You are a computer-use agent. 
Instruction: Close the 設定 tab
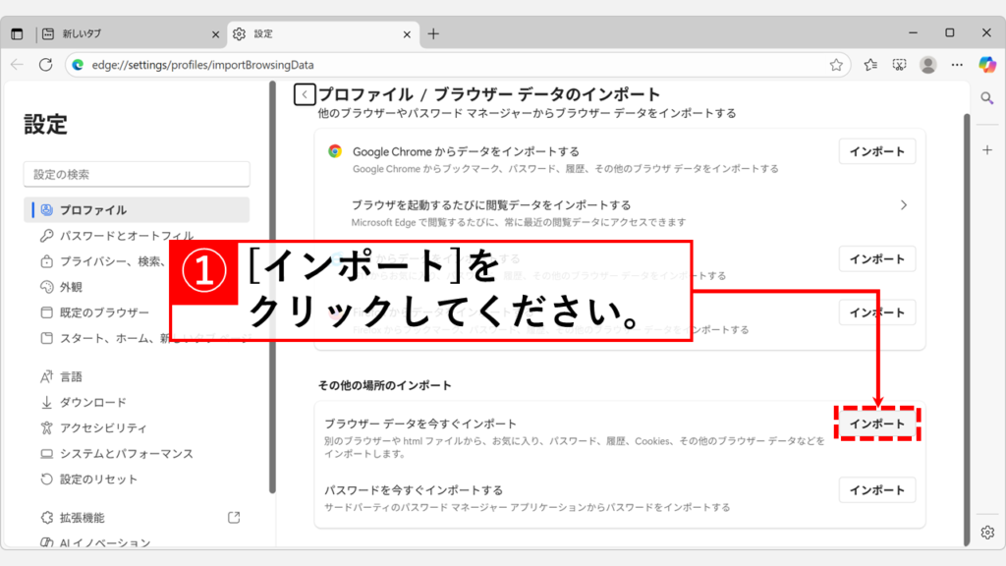pos(407,34)
